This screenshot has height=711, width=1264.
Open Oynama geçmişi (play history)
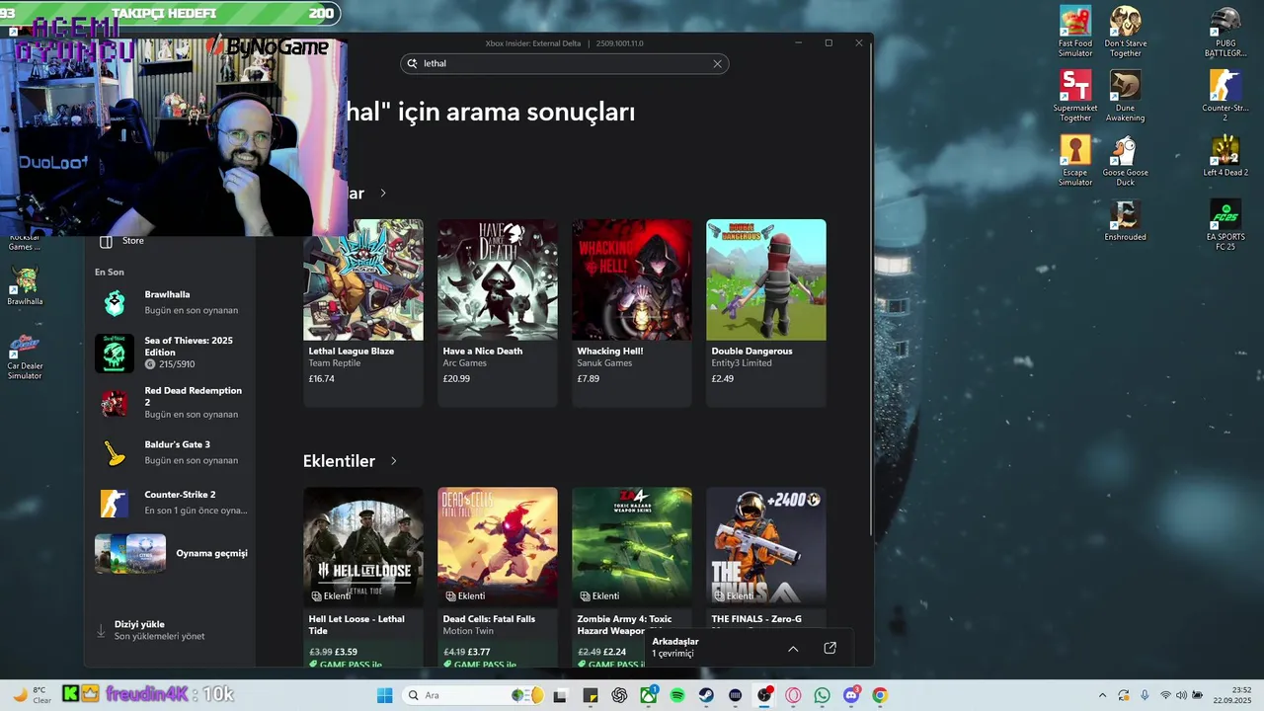point(170,553)
